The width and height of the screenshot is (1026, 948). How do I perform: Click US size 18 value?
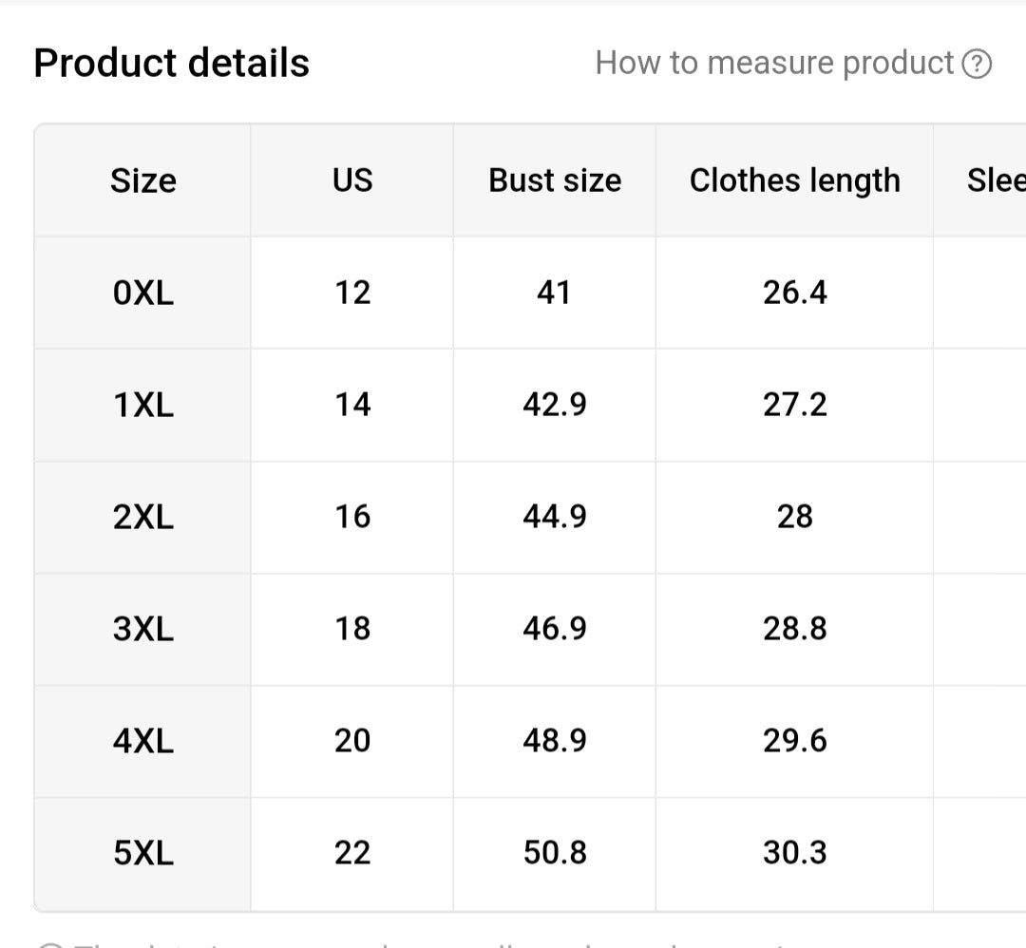pyautogui.click(x=351, y=629)
